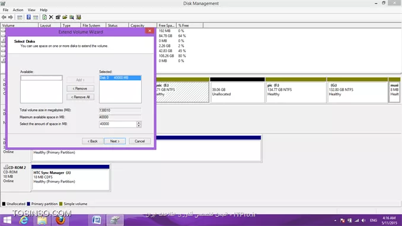Sort by the File System column header

93,26
